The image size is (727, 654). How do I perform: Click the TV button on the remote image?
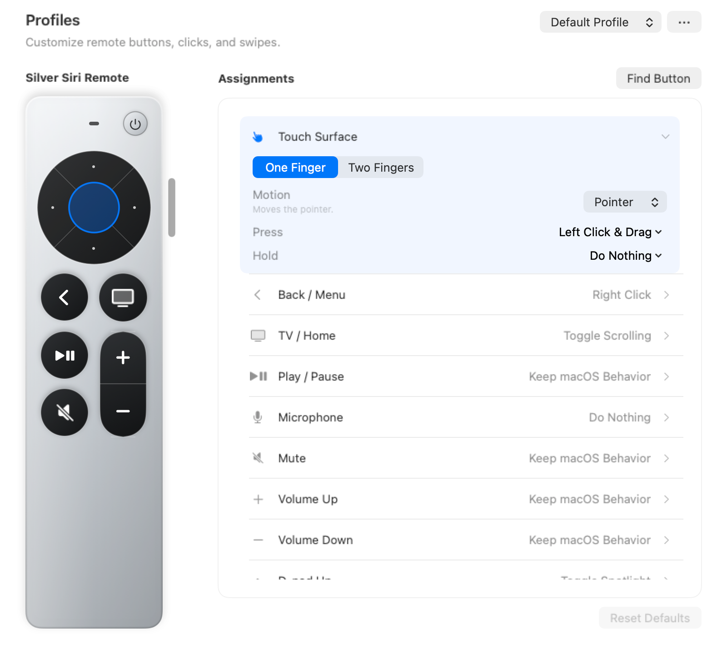[x=123, y=297]
